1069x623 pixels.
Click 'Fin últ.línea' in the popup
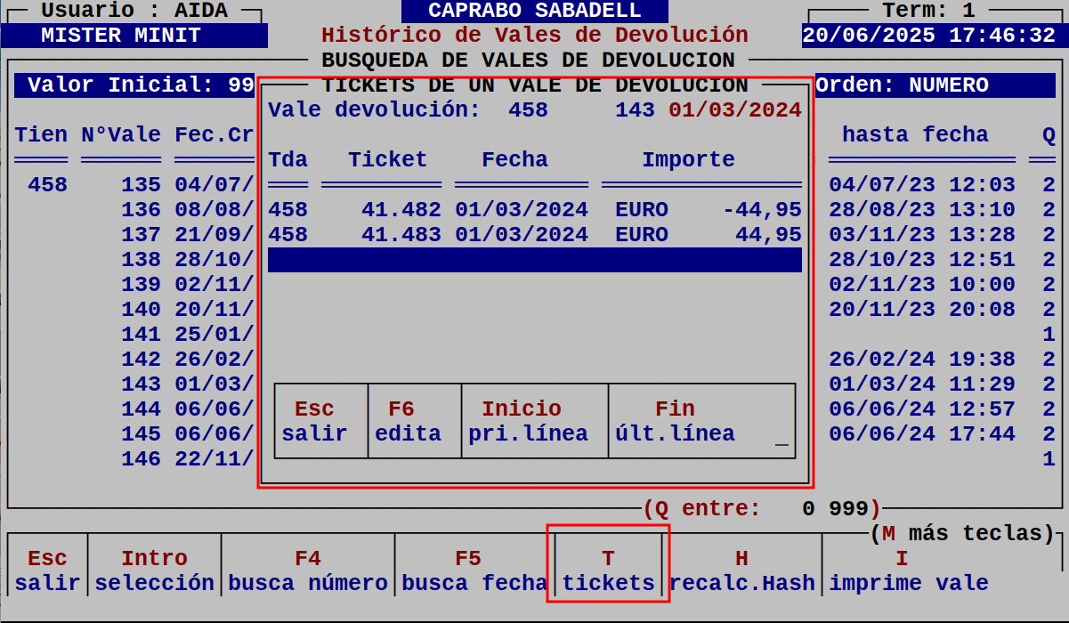(676, 420)
